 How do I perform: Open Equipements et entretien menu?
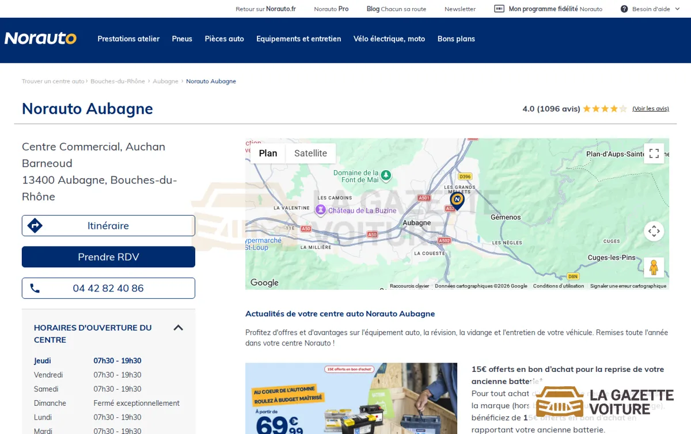coord(299,39)
